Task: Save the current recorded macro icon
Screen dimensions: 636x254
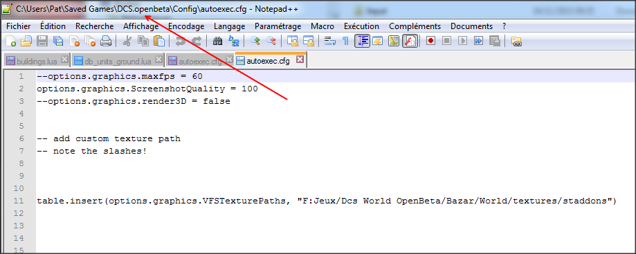Action: (494, 41)
